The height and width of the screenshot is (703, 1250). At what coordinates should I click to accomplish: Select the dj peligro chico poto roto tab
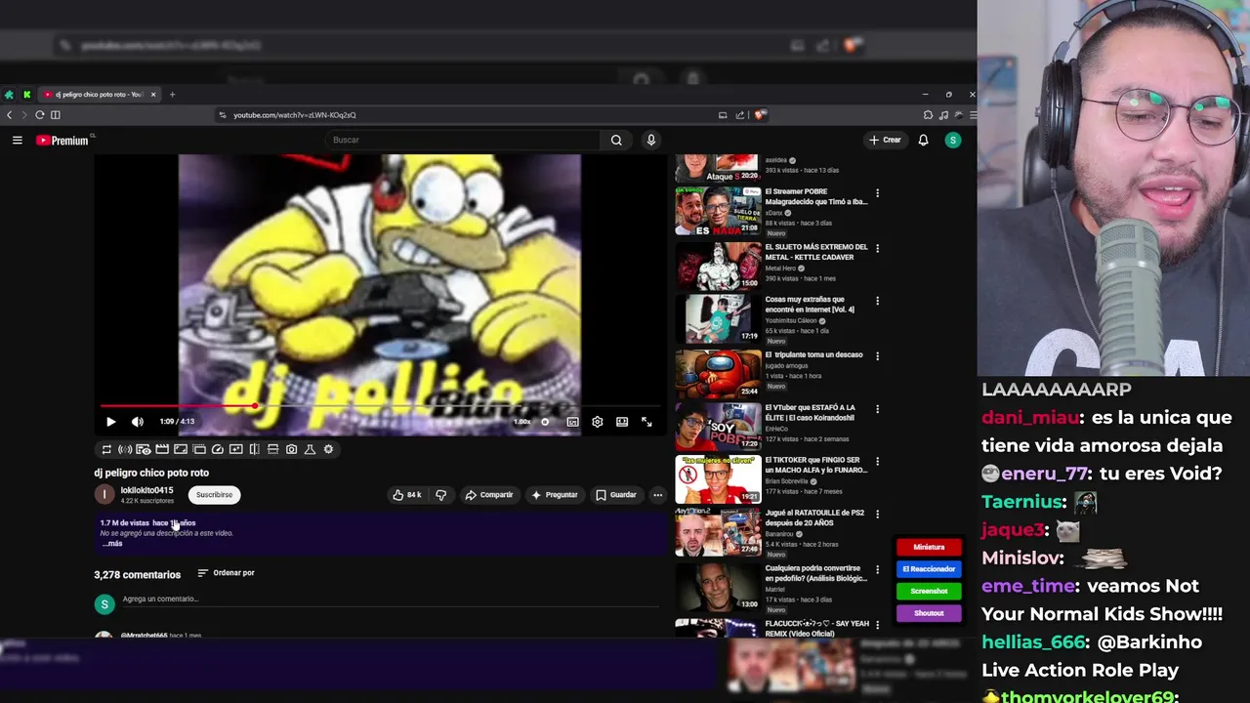click(100, 95)
